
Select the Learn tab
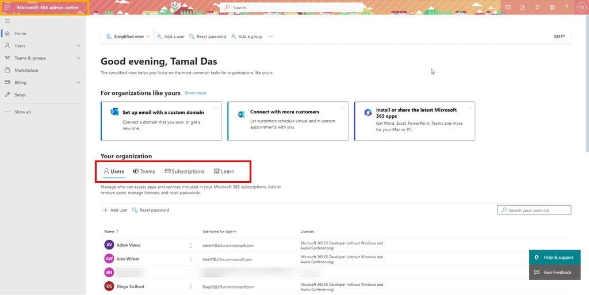[x=224, y=171]
